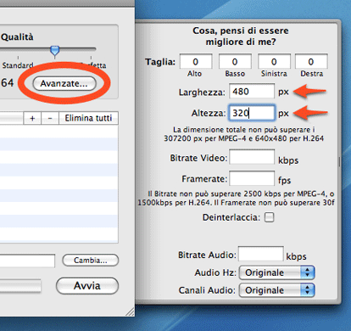351x331 pixels.
Task: Click the Qualità label
Action: tap(17, 37)
